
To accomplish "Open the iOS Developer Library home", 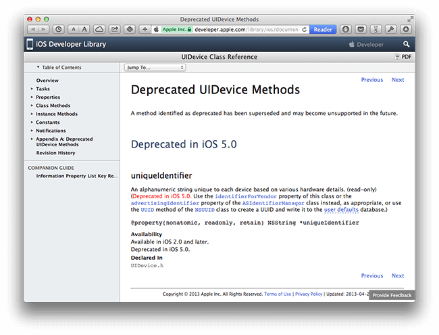I will 71,44.
